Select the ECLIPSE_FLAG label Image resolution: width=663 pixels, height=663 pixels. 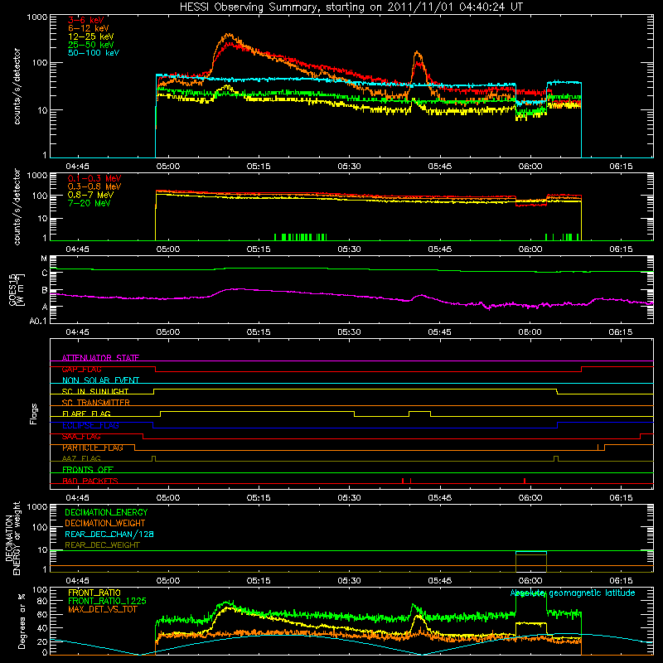(x=90, y=425)
